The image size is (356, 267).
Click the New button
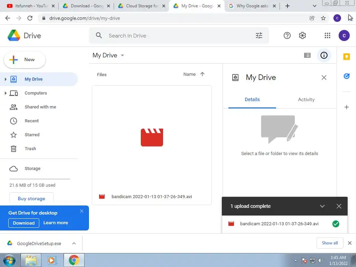[x=25, y=60]
